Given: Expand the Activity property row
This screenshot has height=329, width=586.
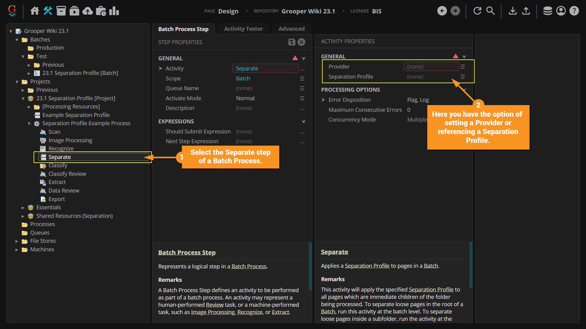Looking at the screenshot, I should coord(161,69).
